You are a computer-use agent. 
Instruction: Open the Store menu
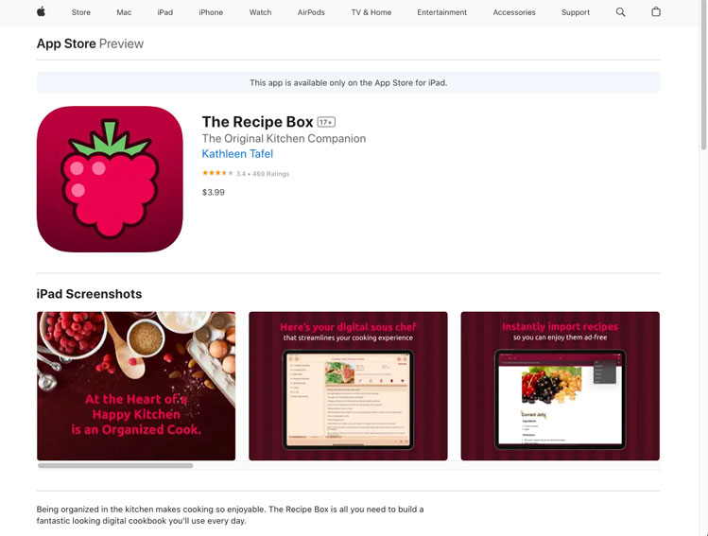click(x=81, y=12)
